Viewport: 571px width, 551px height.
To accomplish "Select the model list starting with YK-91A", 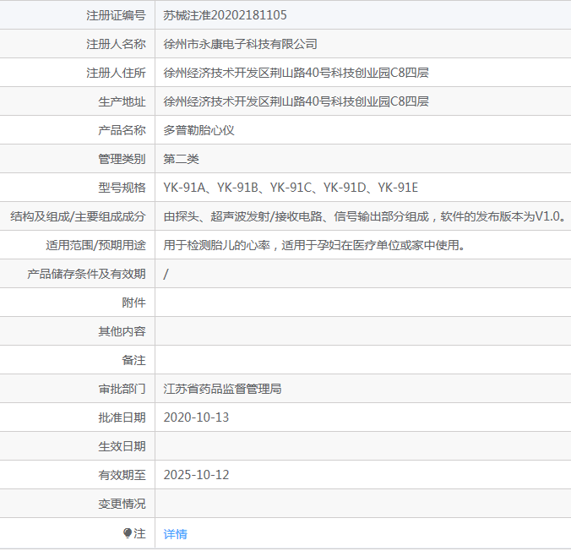I will point(291,188).
